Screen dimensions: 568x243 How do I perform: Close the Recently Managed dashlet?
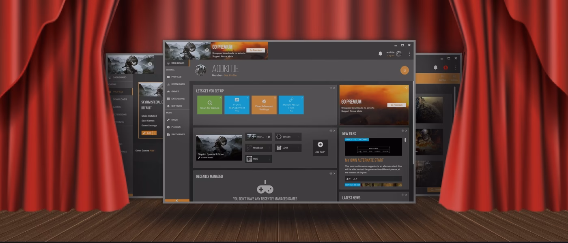pos(335,173)
